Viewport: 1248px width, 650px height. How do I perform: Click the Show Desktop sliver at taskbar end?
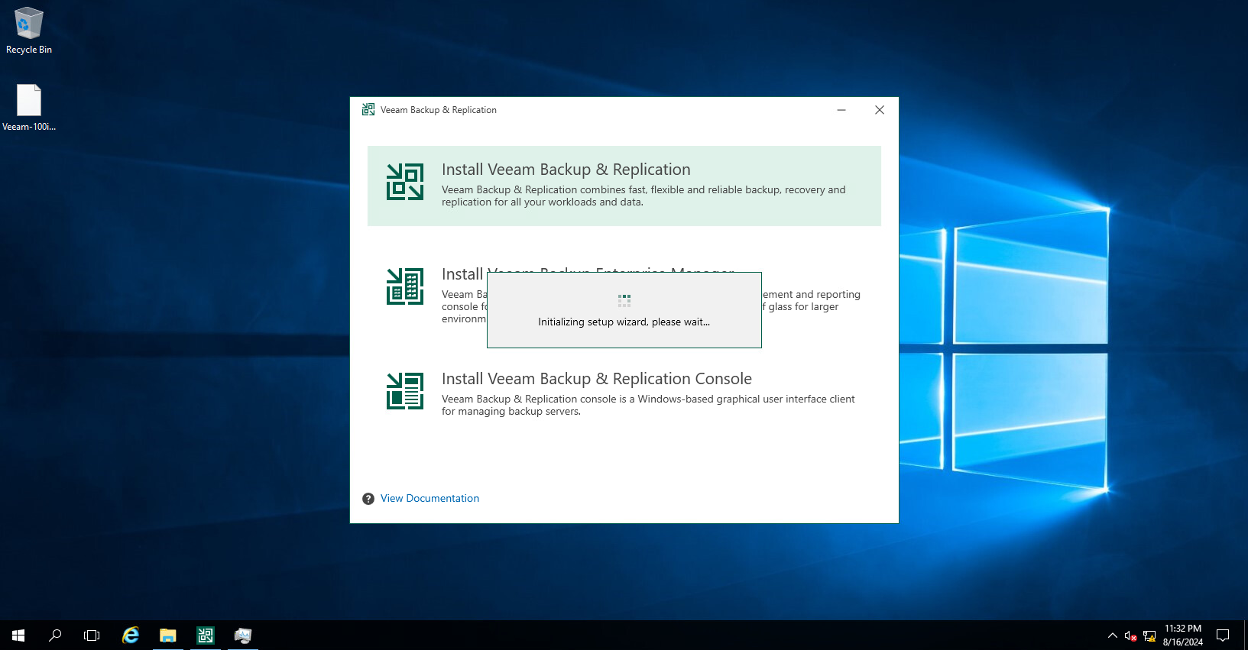coord(1246,635)
